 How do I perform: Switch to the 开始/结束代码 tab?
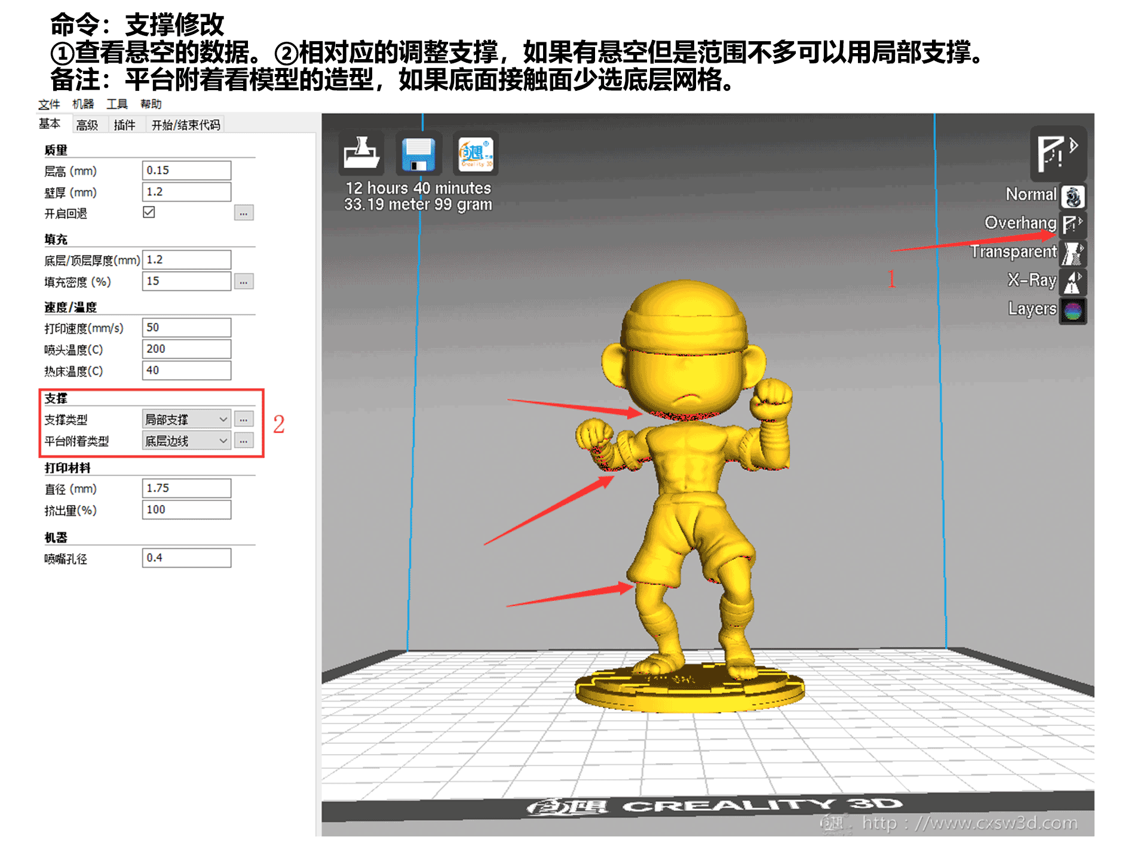pos(186,125)
